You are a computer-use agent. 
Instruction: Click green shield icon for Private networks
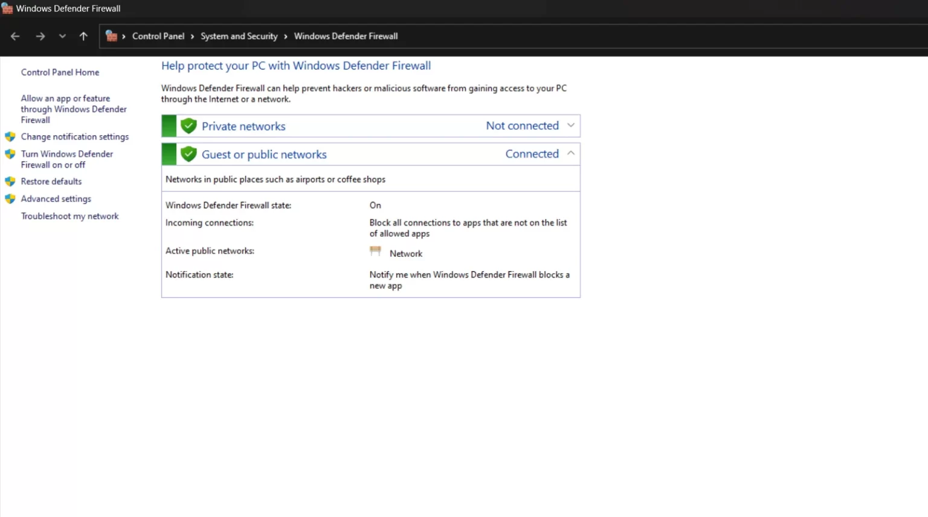[188, 126]
